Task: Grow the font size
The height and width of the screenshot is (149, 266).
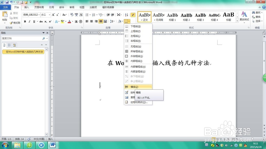Action: pyautogui.click(x=53, y=15)
